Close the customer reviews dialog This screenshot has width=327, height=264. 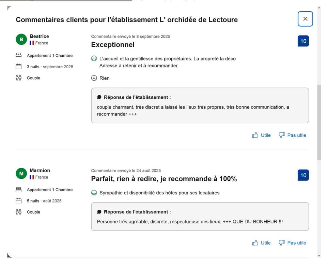[305, 19]
